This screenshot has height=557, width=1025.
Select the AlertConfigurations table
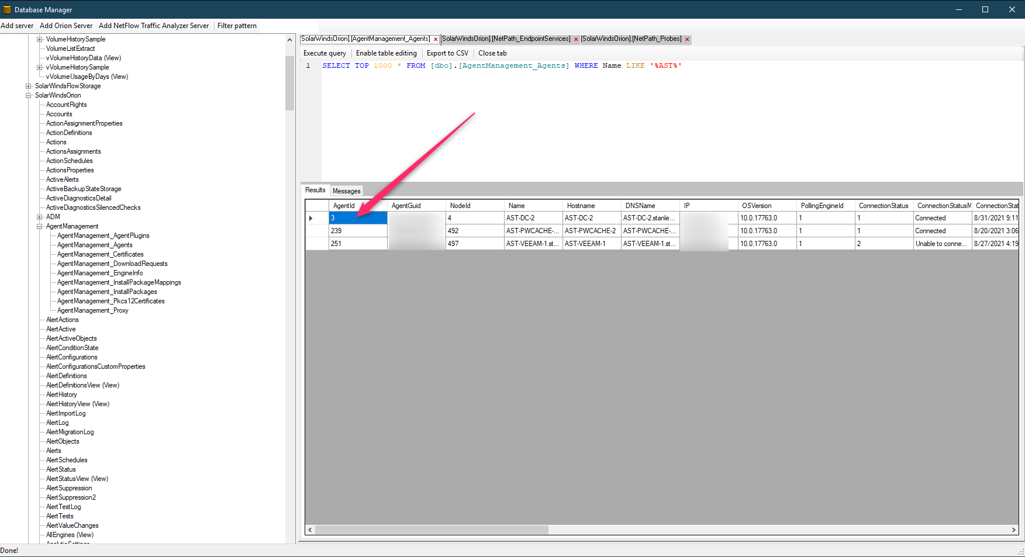(x=72, y=357)
